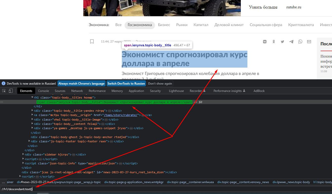Click the bookmark icon beside the article date

point(92,42)
